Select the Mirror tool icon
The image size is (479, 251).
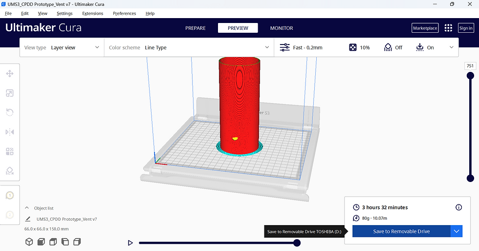[10, 132]
